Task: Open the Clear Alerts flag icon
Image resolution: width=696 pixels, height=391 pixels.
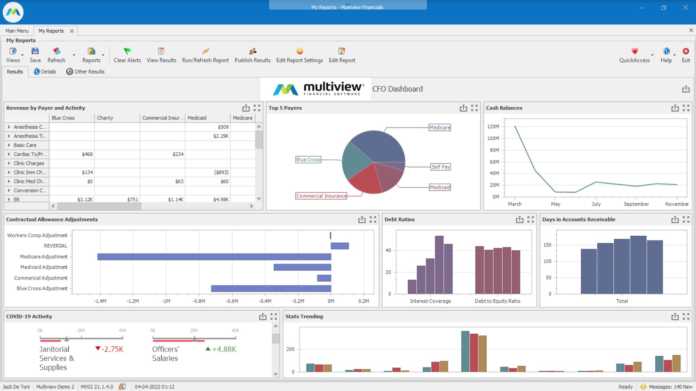Action: (x=127, y=51)
